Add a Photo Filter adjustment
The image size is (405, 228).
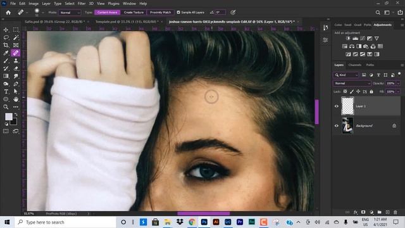(366, 46)
